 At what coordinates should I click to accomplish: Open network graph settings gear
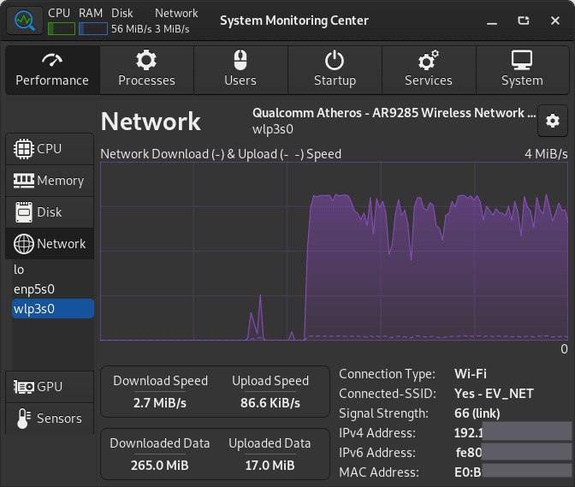553,121
